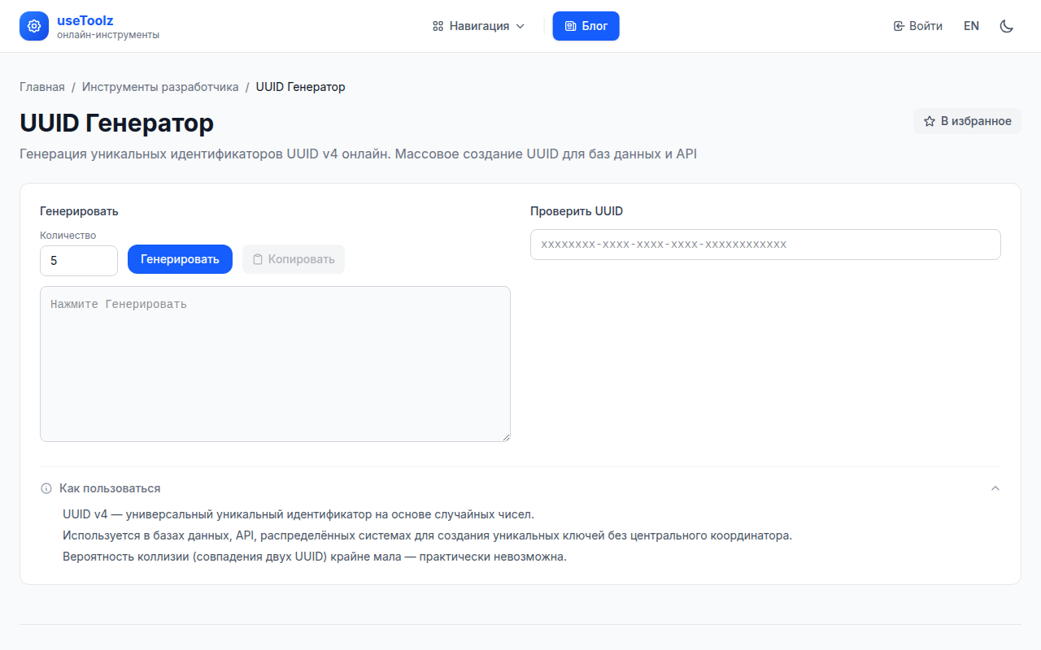
Task: Focus the Проверить UUID input field
Action: tap(765, 245)
